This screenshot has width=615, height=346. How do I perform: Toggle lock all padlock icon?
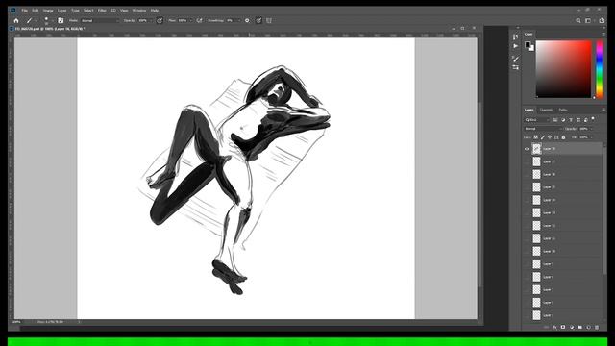click(x=564, y=137)
